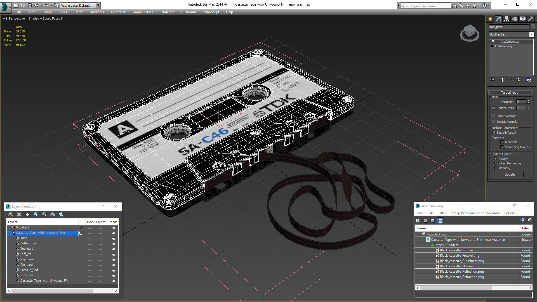Screen dimensions: 537x302
Task: Click table view icon in Asset Tracking
Action: coord(441,221)
